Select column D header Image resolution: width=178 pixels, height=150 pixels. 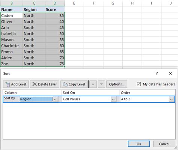[55, 3]
